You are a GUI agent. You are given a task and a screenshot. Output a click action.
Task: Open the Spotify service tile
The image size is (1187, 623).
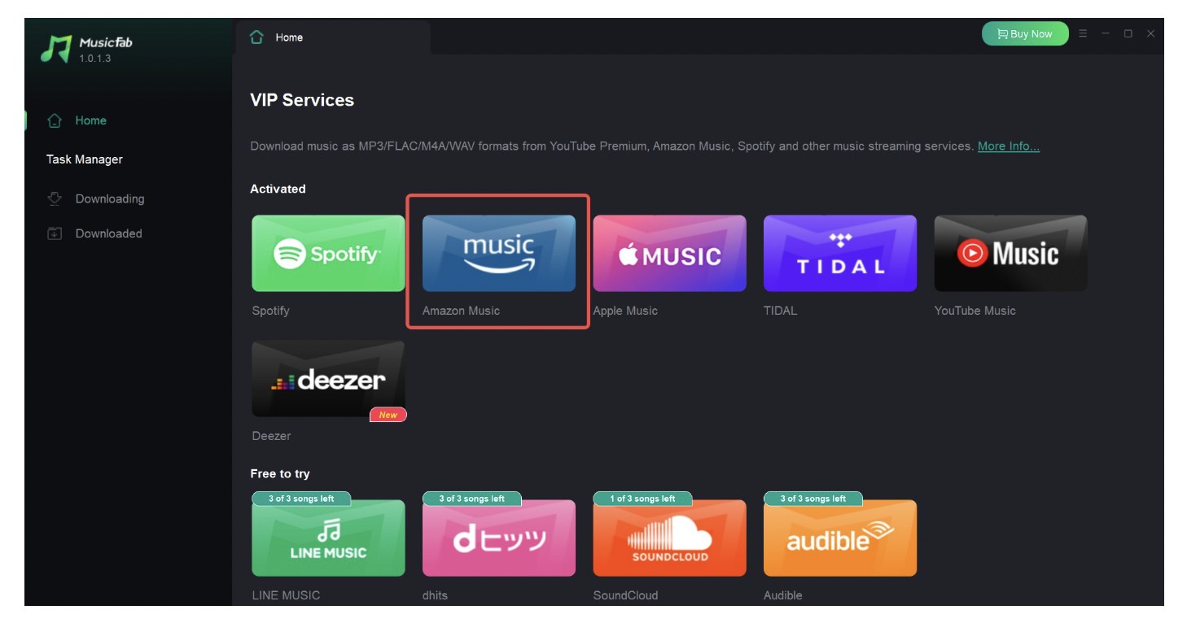tap(328, 253)
